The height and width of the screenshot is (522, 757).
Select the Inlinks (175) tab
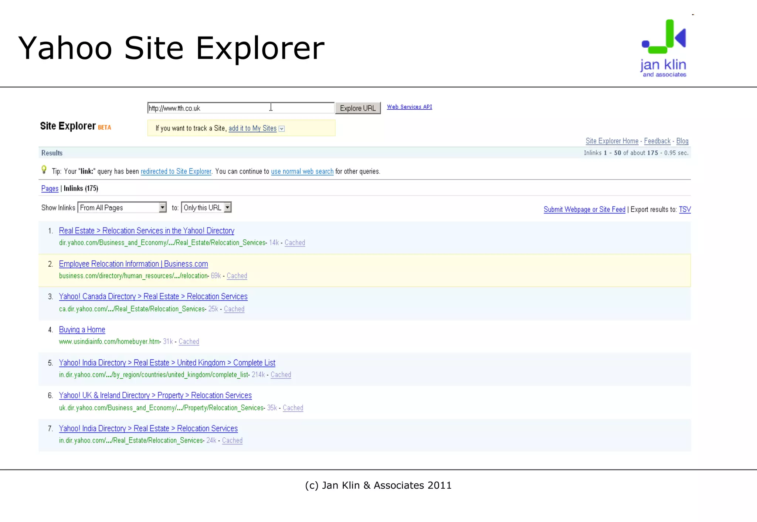(81, 188)
